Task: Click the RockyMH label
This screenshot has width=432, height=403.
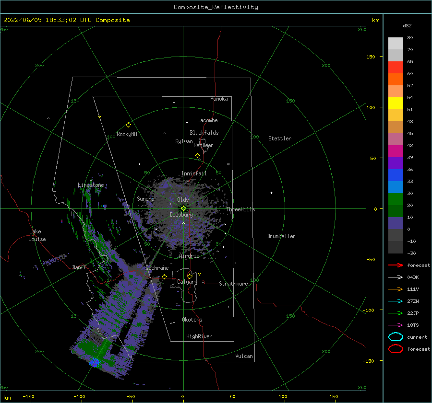Action: click(x=127, y=134)
